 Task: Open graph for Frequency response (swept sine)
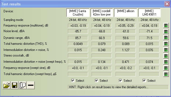pos(166,68)
